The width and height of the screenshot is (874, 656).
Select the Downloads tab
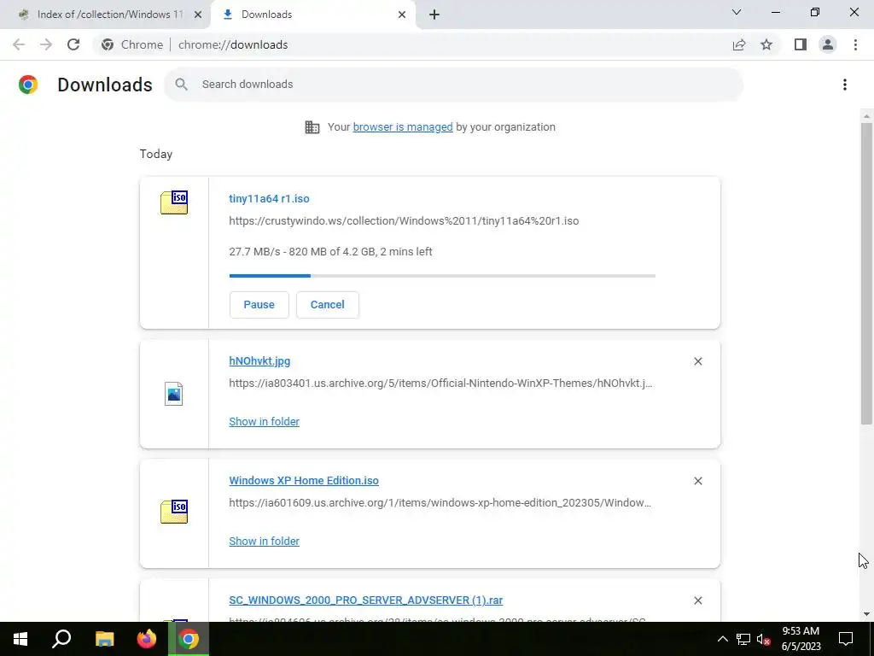point(313,15)
